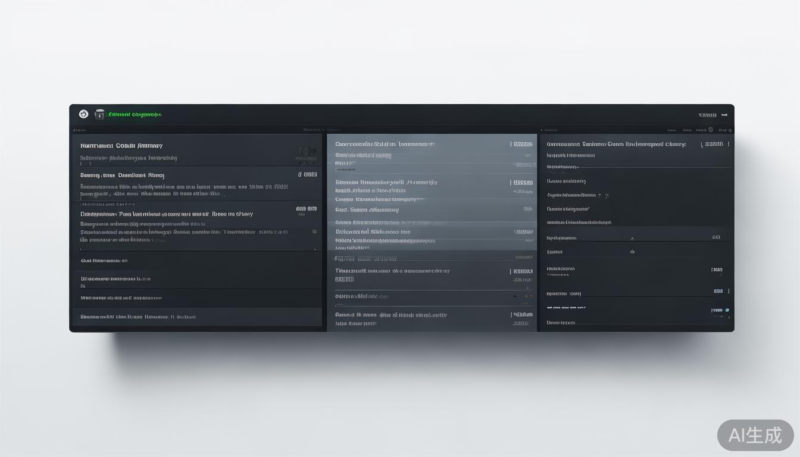This screenshot has height=457, width=800.
Task: Select the green title tab in the header
Action: tap(135, 114)
